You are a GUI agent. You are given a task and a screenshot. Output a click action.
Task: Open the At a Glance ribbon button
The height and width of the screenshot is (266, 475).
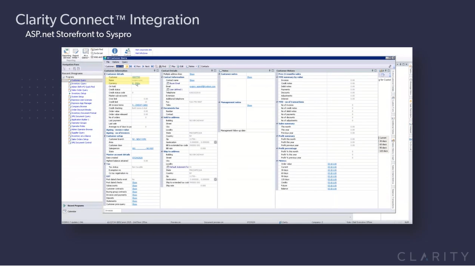tap(85, 53)
